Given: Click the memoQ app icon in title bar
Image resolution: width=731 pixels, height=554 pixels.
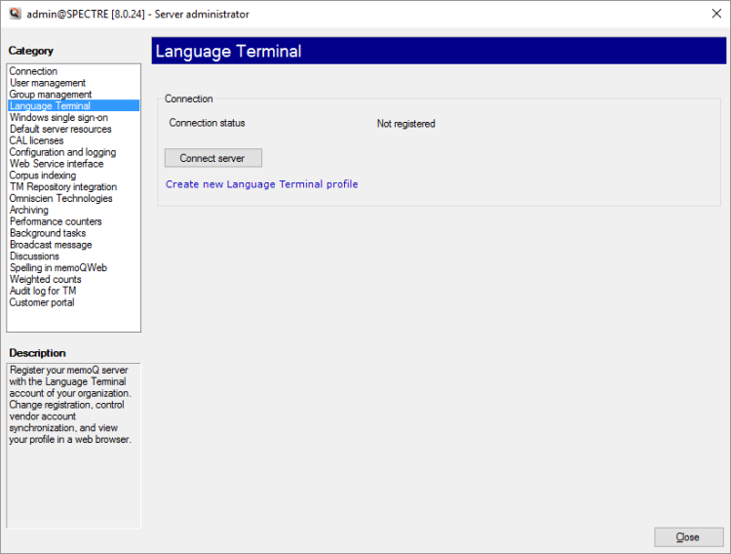Looking at the screenshot, I should (15, 14).
